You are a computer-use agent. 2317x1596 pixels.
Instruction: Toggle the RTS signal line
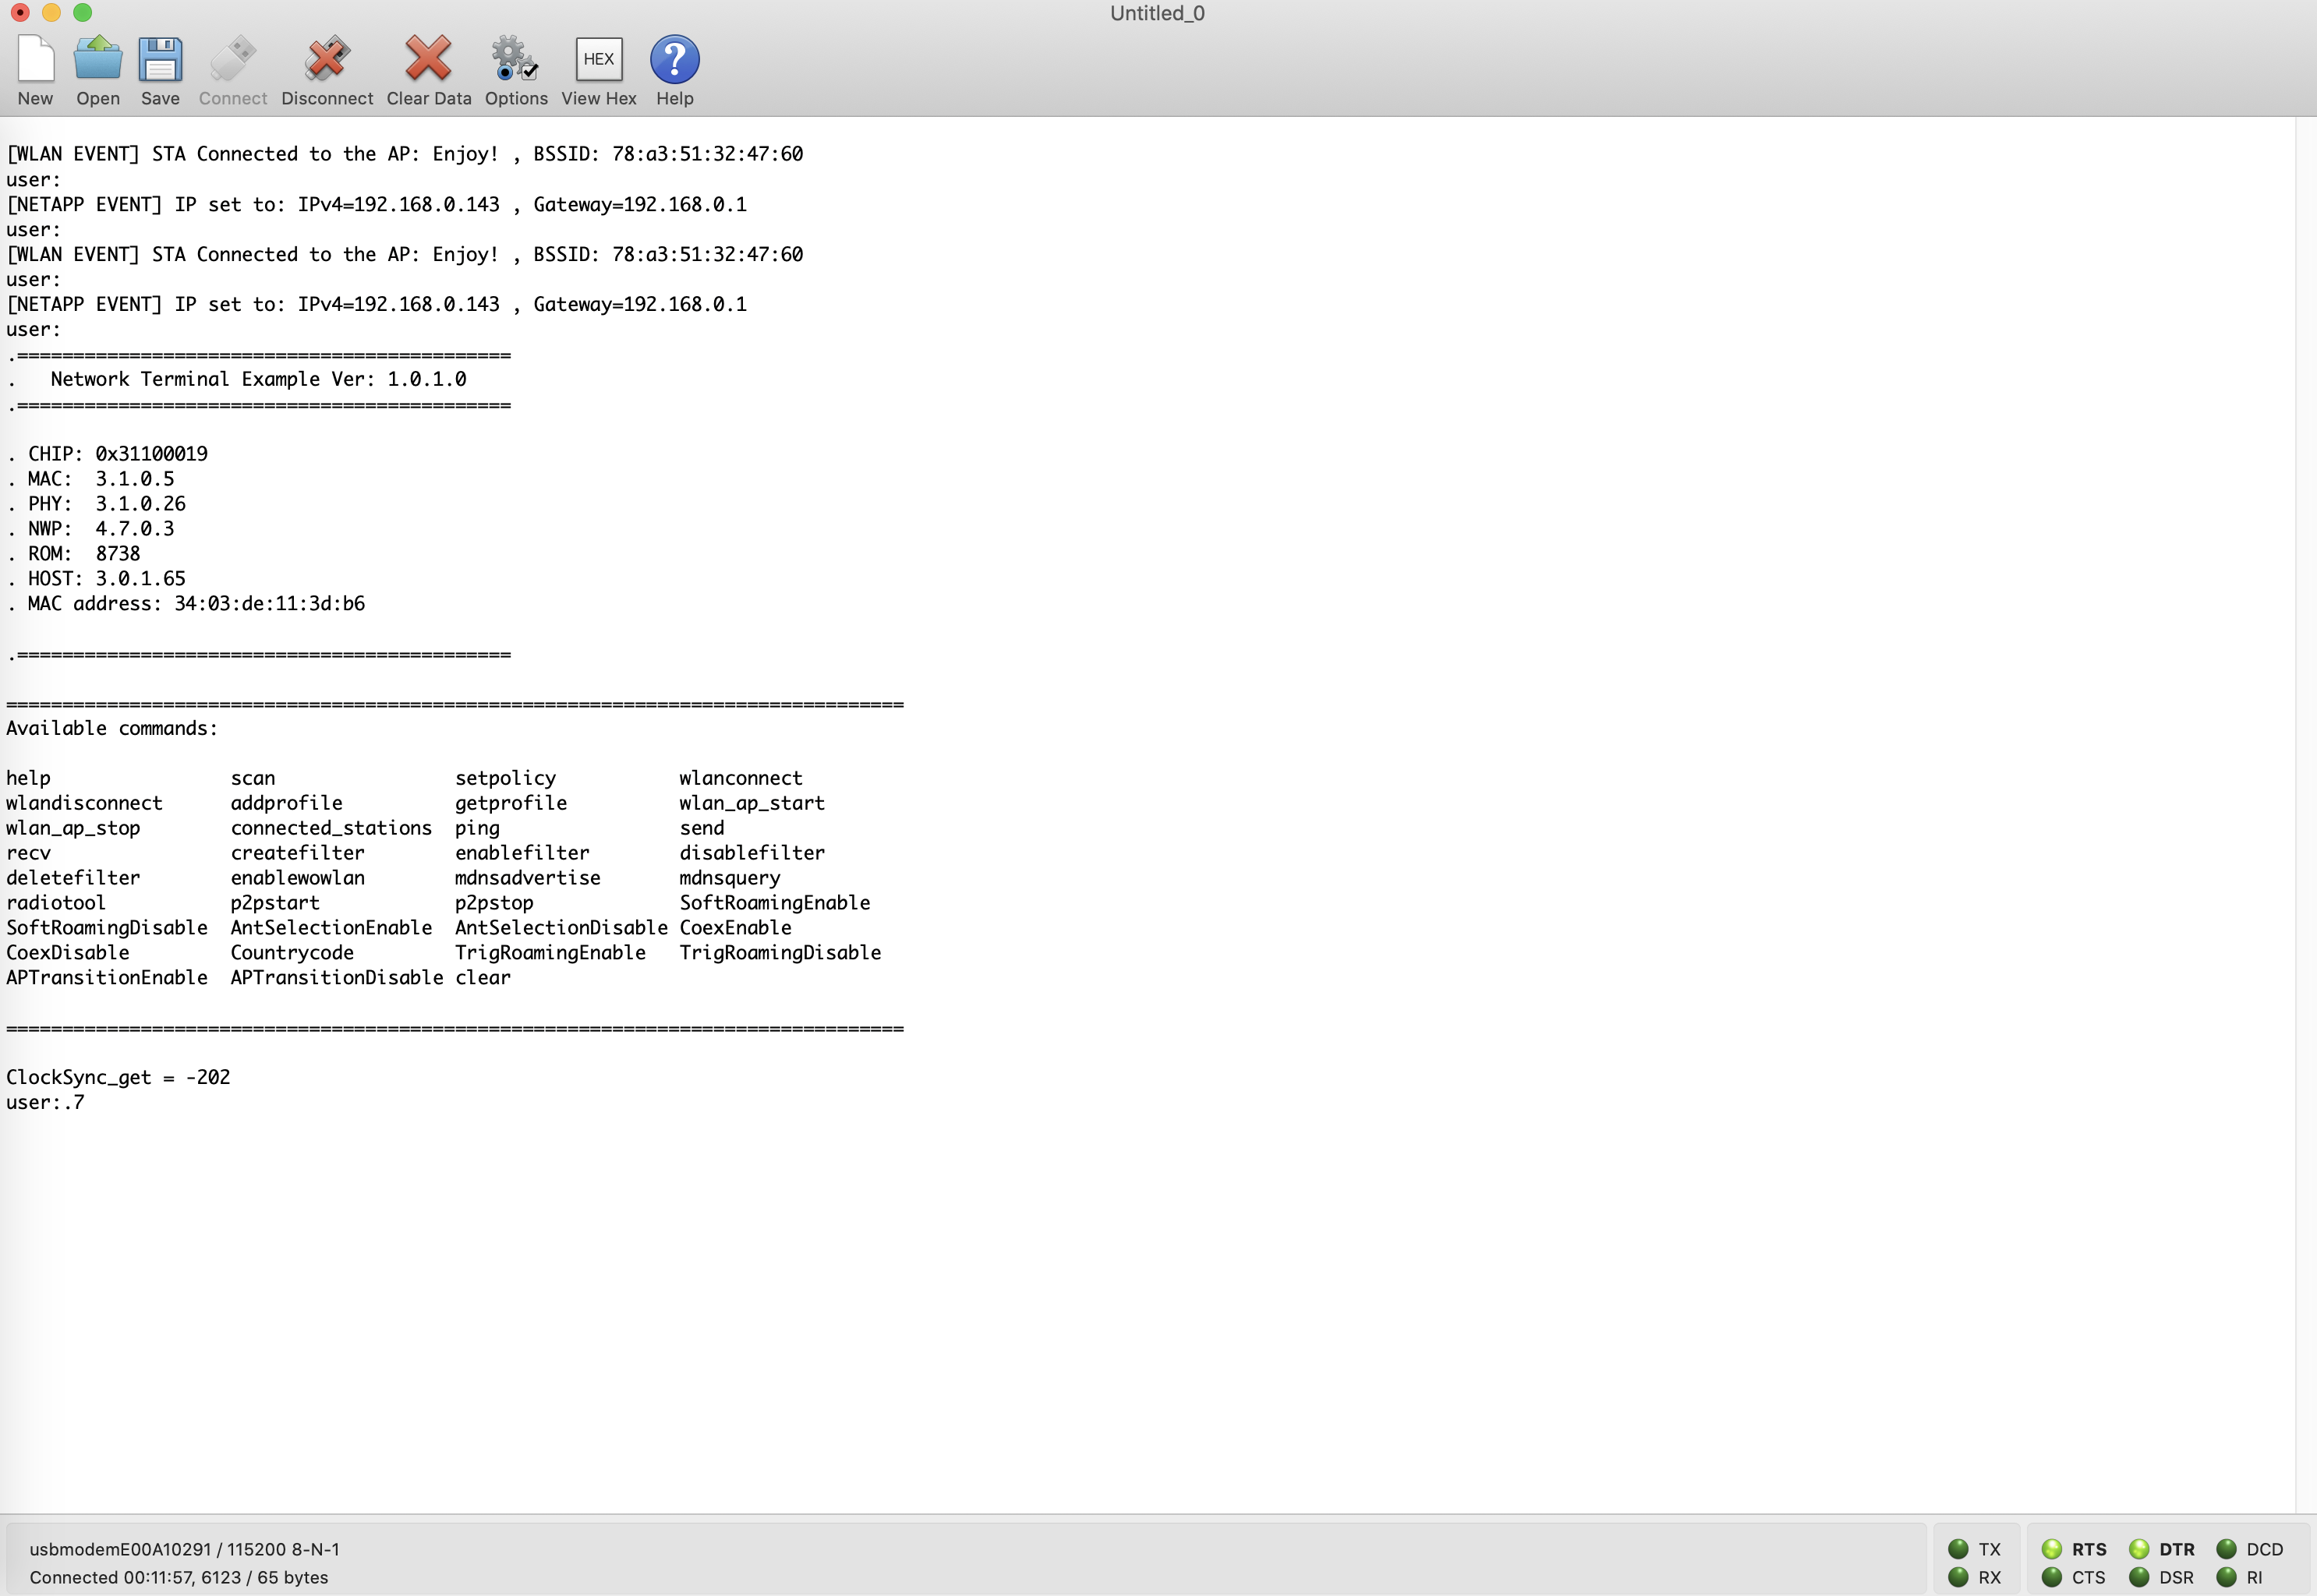click(x=2053, y=1548)
